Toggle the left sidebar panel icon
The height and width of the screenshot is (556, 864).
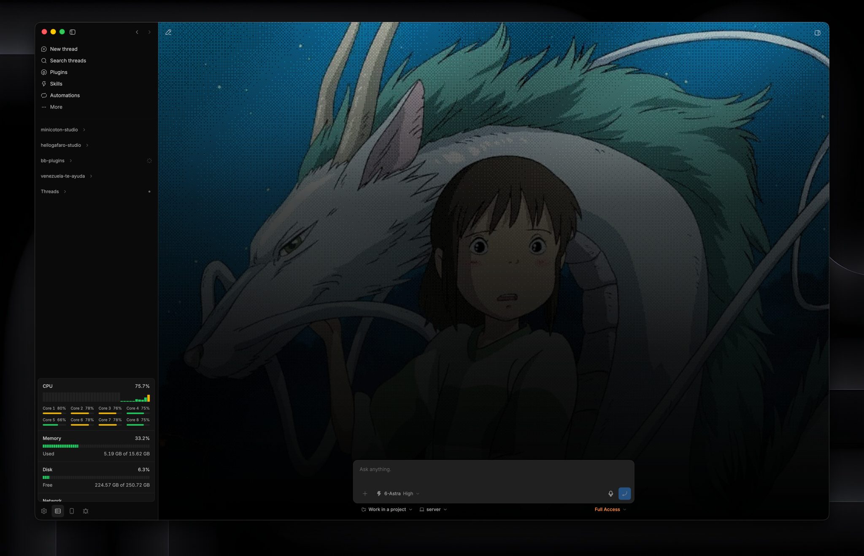click(73, 32)
